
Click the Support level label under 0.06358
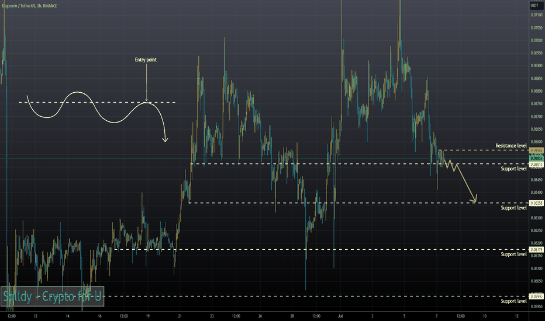click(x=514, y=208)
